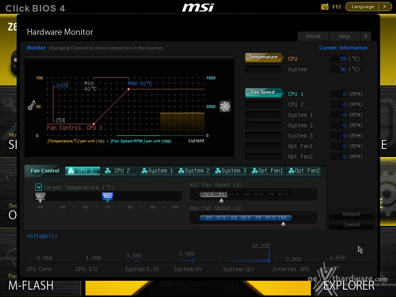Click the thermometer icon beside the graph

click(x=32, y=105)
